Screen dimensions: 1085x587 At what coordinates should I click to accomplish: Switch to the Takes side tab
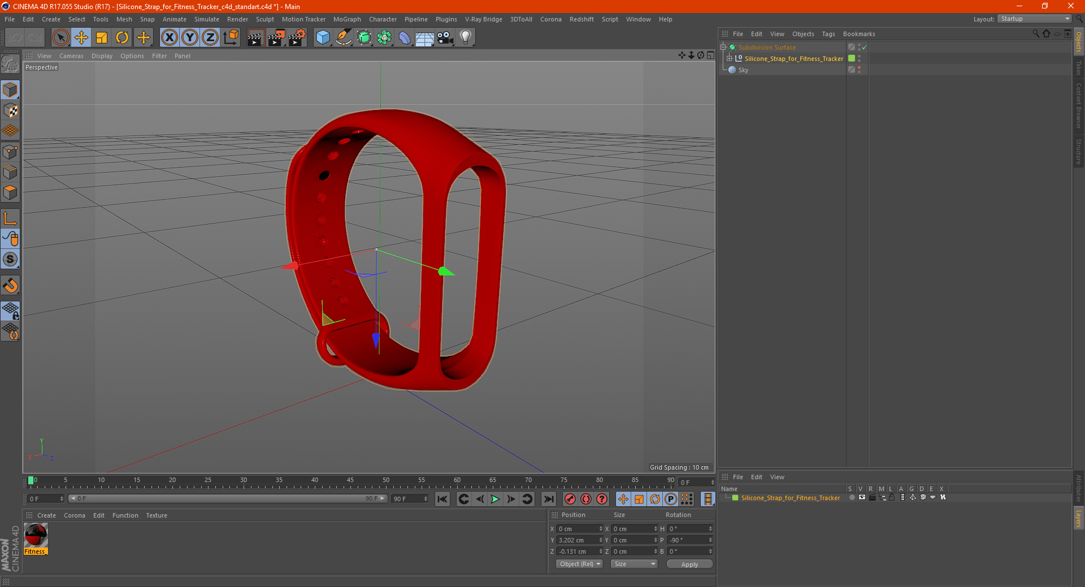[x=1078, y=68]
